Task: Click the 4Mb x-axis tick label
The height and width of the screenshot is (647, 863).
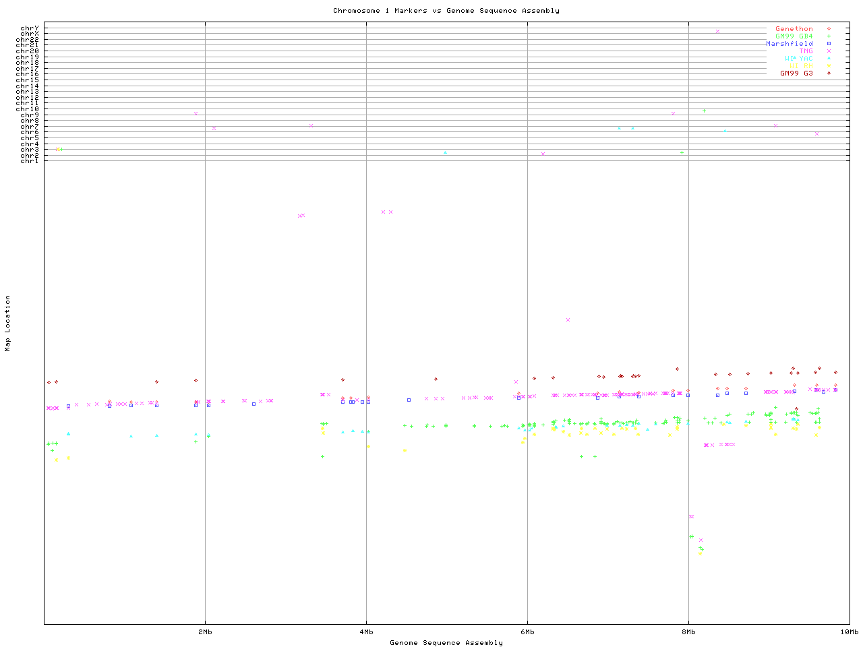Action: pos(366,632)
